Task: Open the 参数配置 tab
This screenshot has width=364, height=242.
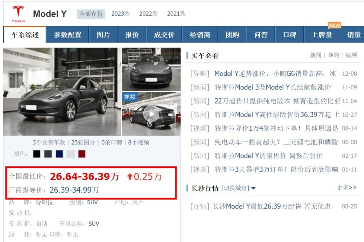Action: click(x=68, y=35)
